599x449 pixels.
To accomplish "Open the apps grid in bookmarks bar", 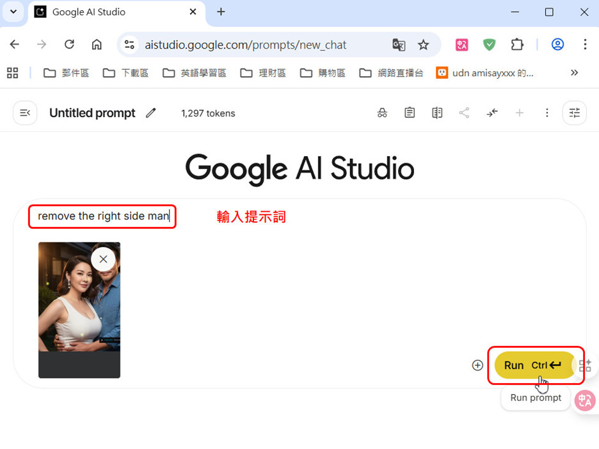I will tap(13, 73).
